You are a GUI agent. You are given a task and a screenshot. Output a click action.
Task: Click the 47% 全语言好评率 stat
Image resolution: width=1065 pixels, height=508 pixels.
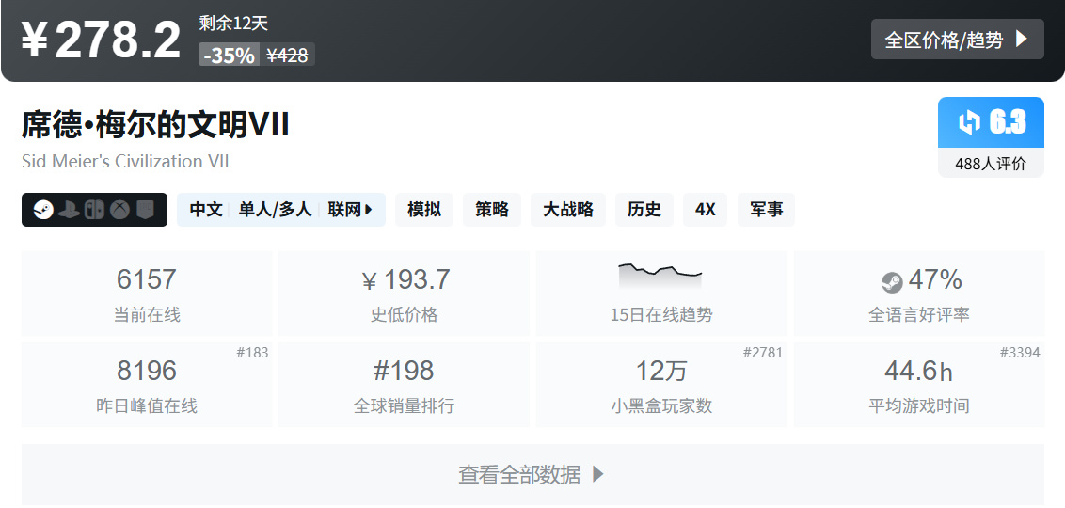pyautogui.click(x=919, y=294)
